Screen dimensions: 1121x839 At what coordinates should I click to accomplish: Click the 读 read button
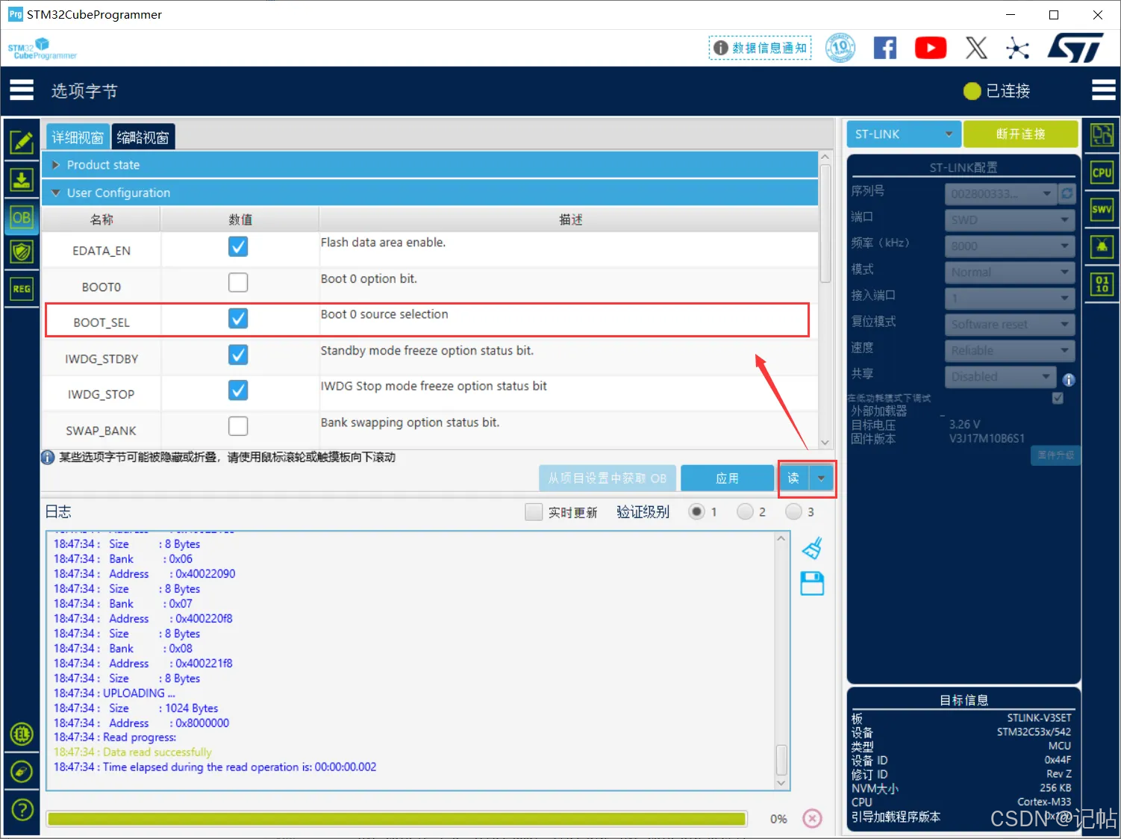click(x=794, y=478)
